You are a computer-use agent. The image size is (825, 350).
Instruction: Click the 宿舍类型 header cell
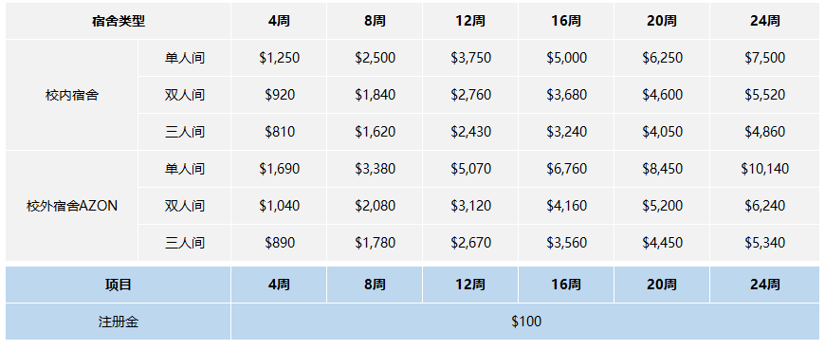tap(118, 21)
